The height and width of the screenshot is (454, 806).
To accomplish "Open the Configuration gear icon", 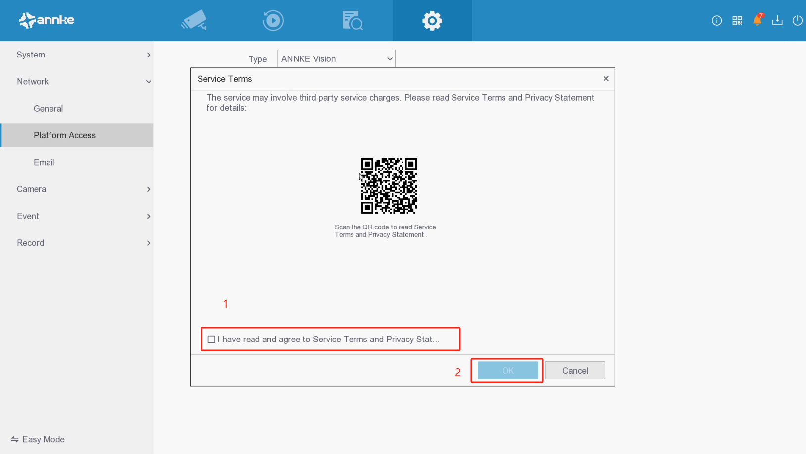I will (x=432, y=21).
